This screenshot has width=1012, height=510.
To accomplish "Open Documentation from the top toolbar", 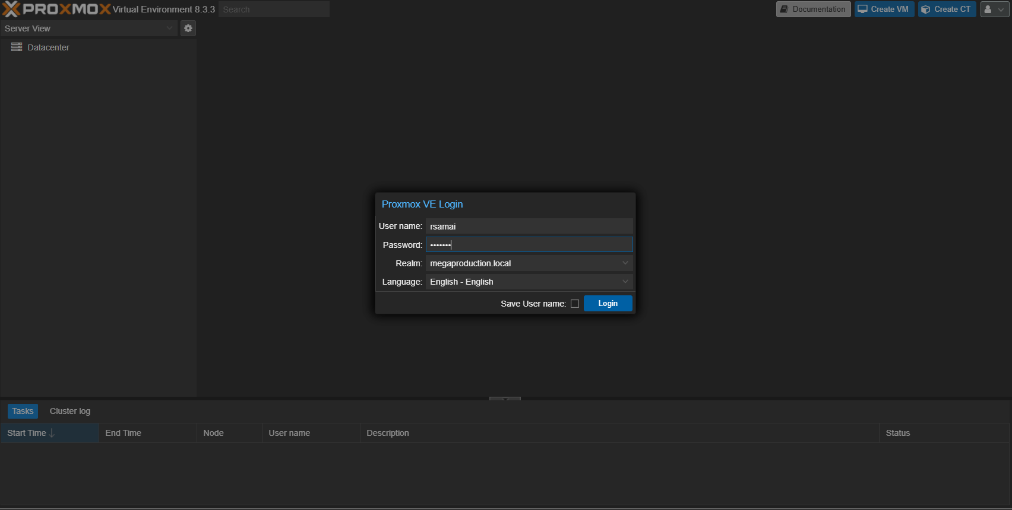I will pos(813,9).
